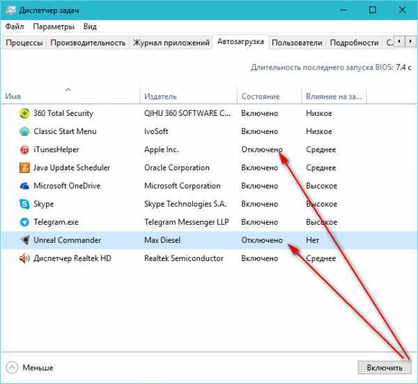Open the Параметры menu
Image resolution: width=418 pixels, height=384 pixels.
pyautogui.click(x=54, y=27)
